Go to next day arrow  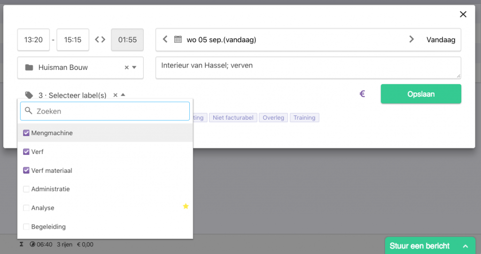click(x=411, y=39)
